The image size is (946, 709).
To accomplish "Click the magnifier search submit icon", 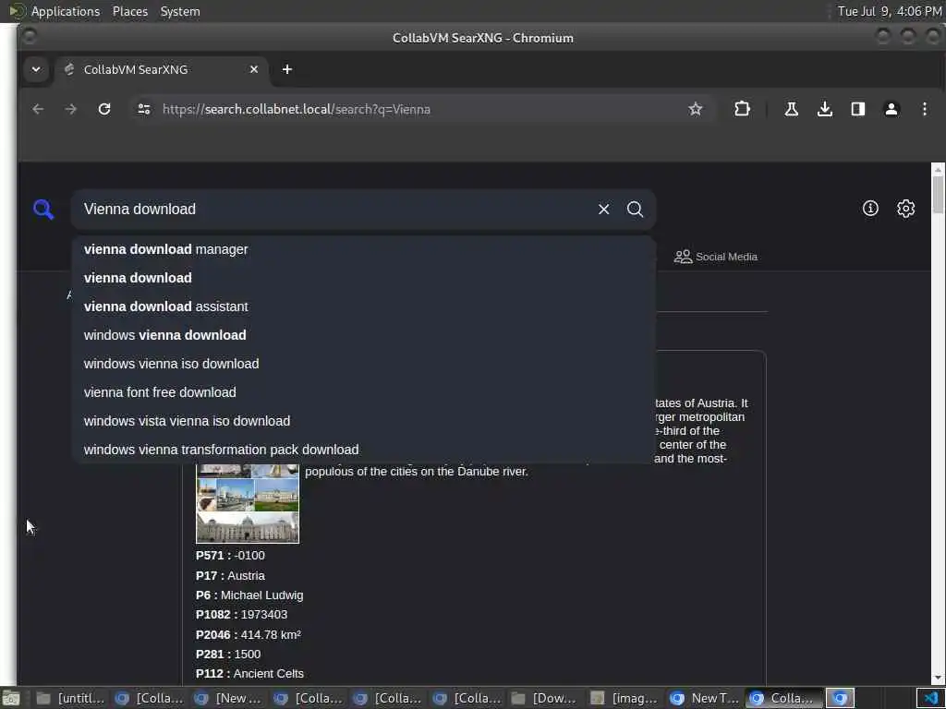I will 635,210.
